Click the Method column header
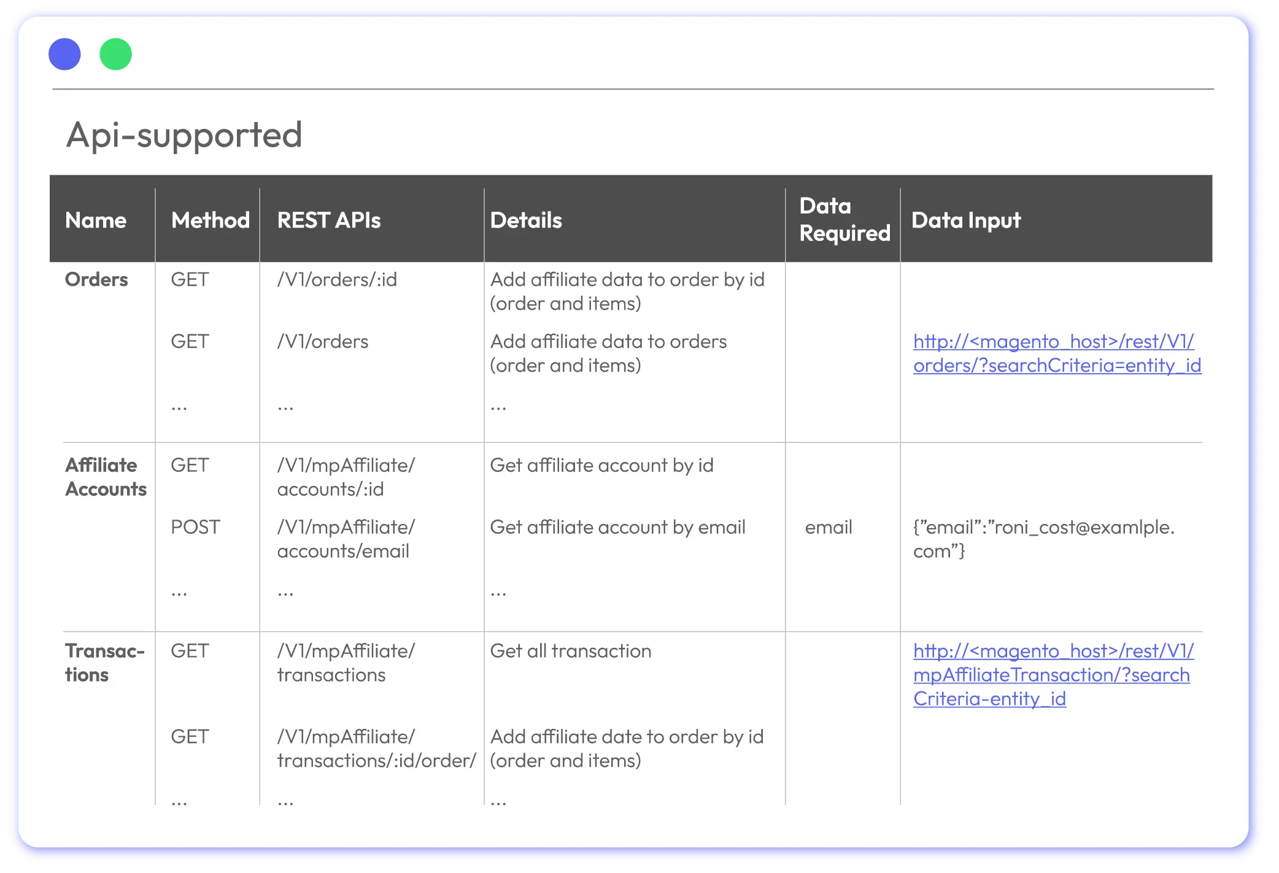The image size is (1279, 873). [x=210, y=220]
